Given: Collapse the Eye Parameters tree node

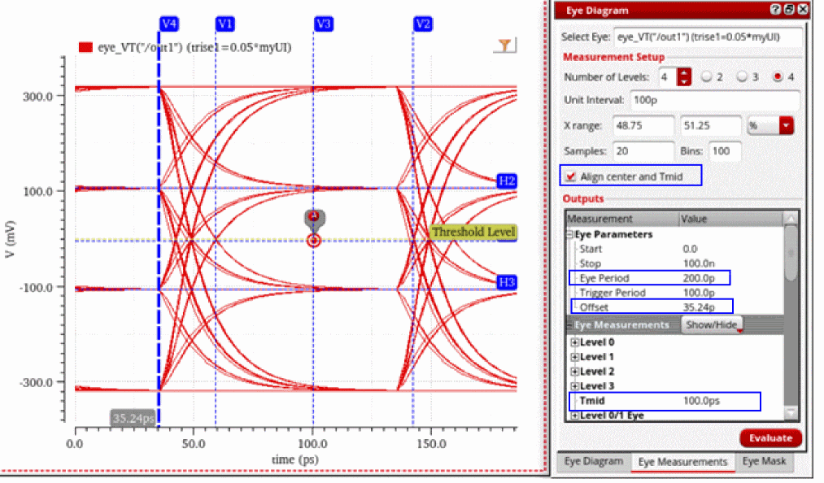Looking at the screenshot, I should tap(569, 234).
